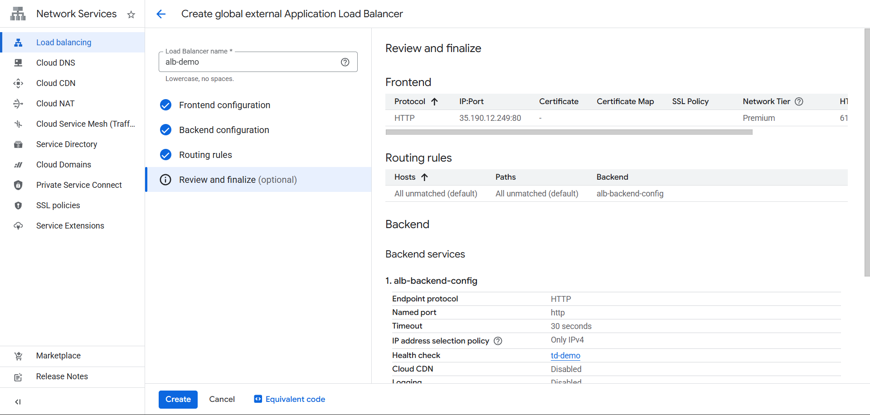Click the Create button
The height and width of the screenshot is (415, 870).
(x=178, y=399)
